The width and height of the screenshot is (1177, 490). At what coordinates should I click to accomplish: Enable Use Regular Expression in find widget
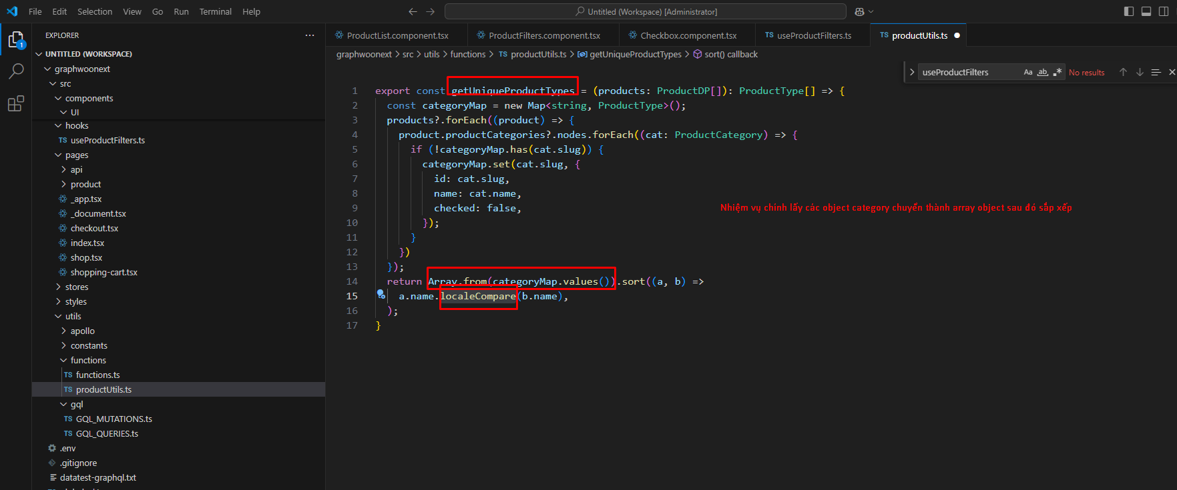(1057, 72)
